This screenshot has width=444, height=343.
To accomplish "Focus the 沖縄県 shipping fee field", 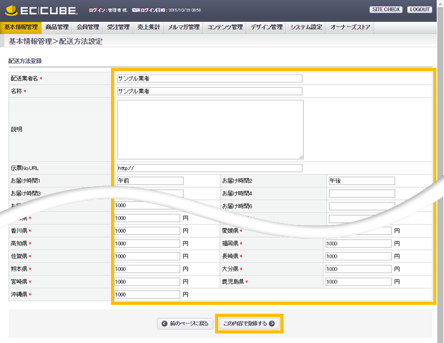I will coord(148,295).
